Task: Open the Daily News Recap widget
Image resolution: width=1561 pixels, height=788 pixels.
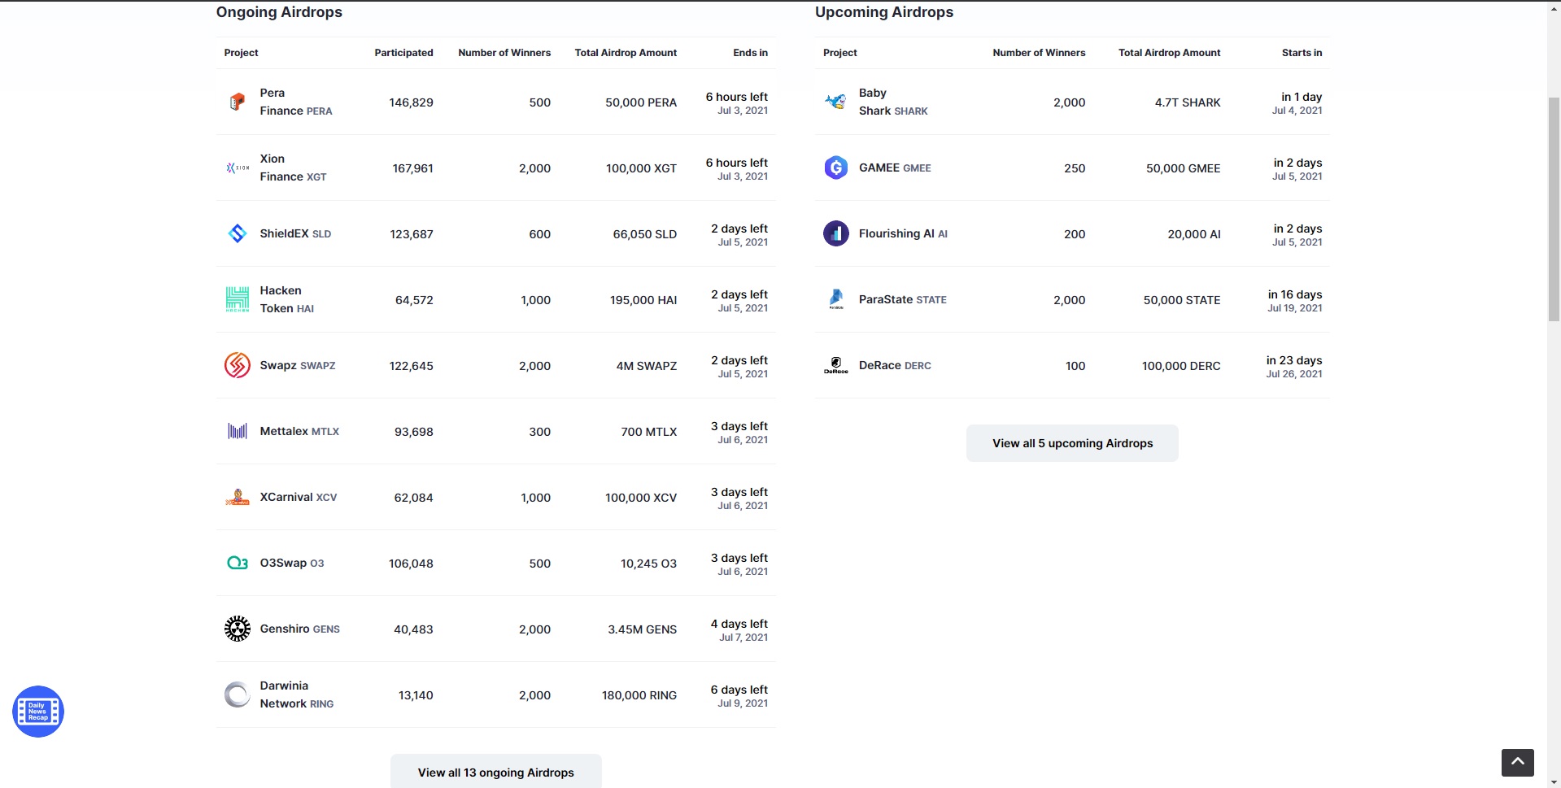Action: pos(37,712)
